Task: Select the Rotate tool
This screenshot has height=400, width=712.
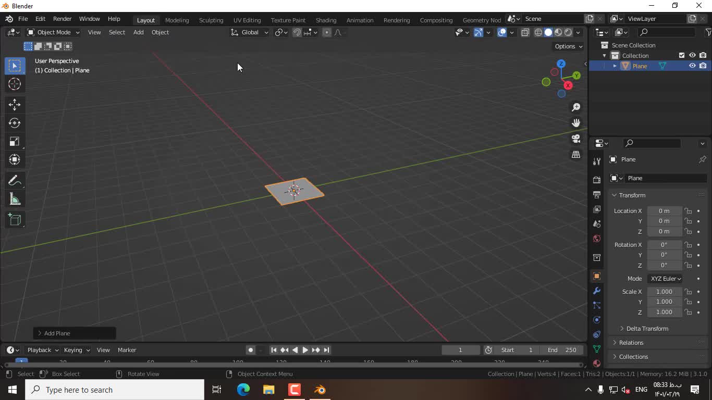Action: pos(15,123)
